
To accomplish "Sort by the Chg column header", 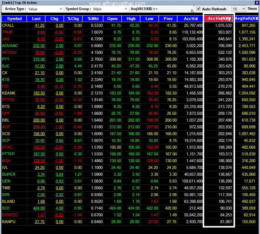I will point(54,19).
